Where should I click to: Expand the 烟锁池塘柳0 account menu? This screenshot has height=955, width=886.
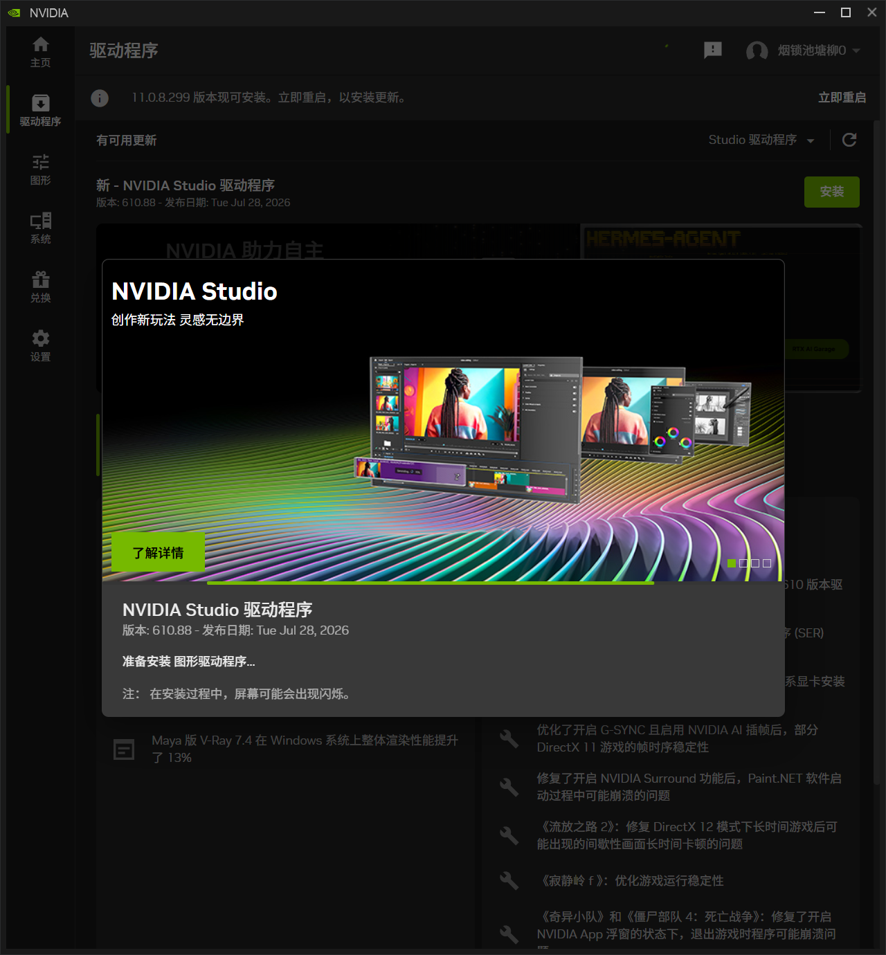[819, 51]
